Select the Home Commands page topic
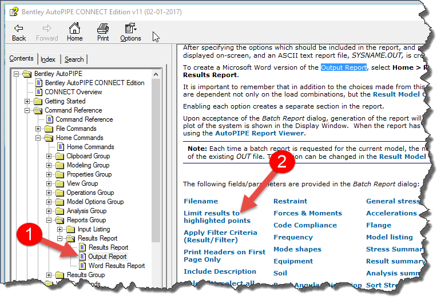This screenshot has height=304, width=445. tap(90, 147)
